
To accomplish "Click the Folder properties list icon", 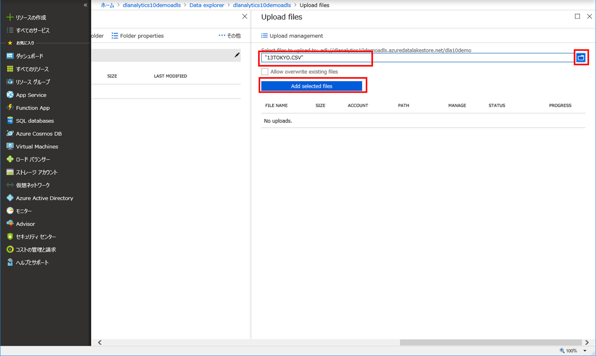I will pyautogui.click(x=115, y=36).
